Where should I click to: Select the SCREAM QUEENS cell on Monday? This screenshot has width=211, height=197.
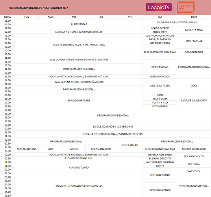point(27,149)
